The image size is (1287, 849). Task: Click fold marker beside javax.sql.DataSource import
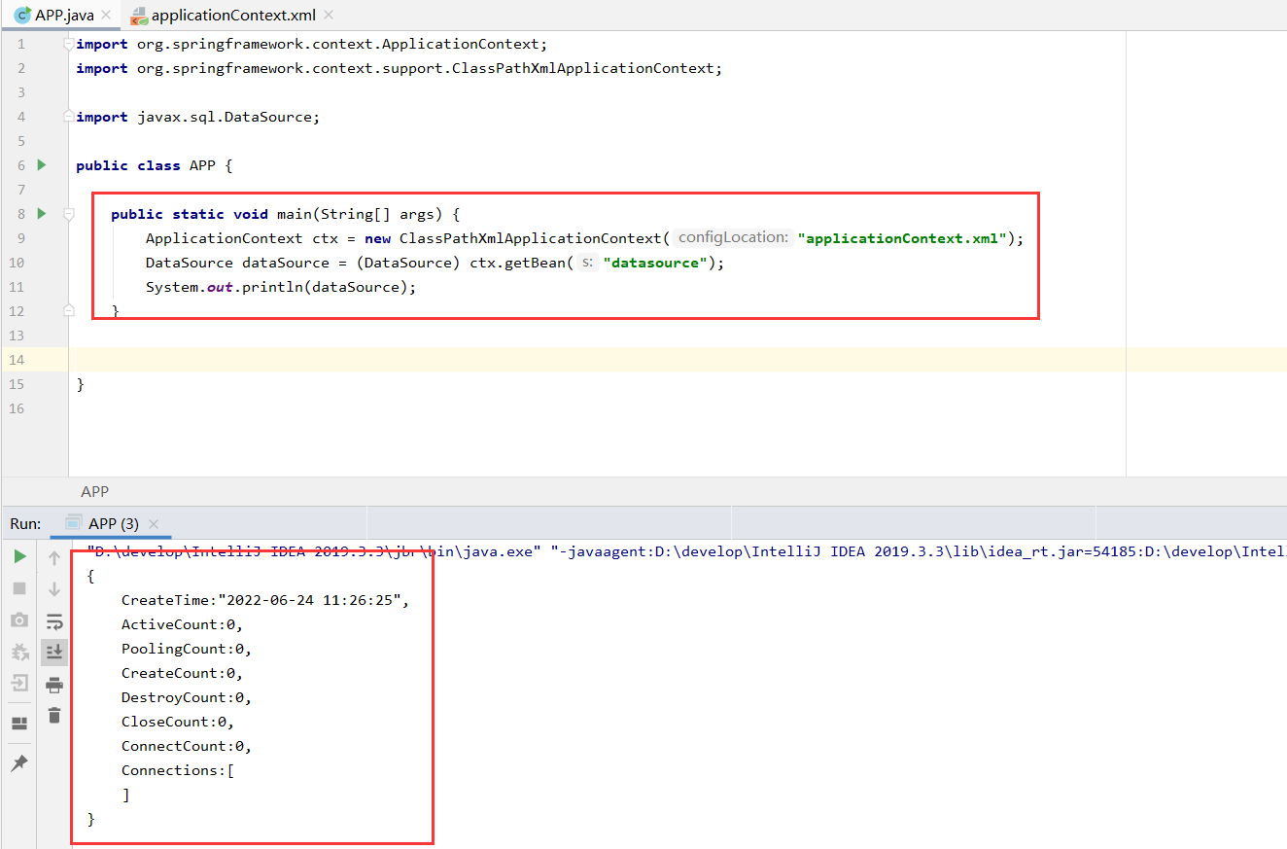[68, 117]
